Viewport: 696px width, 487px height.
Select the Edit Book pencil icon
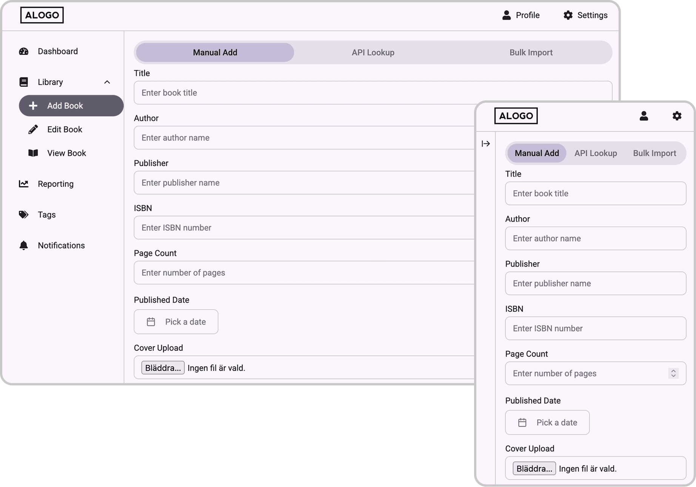pyautogui.click(x=33, y=129)
